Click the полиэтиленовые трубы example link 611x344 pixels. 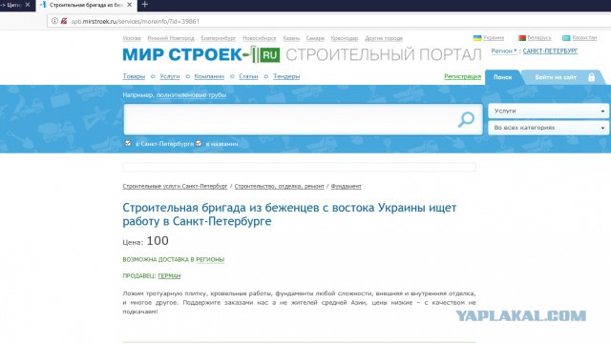click(191, 95)
